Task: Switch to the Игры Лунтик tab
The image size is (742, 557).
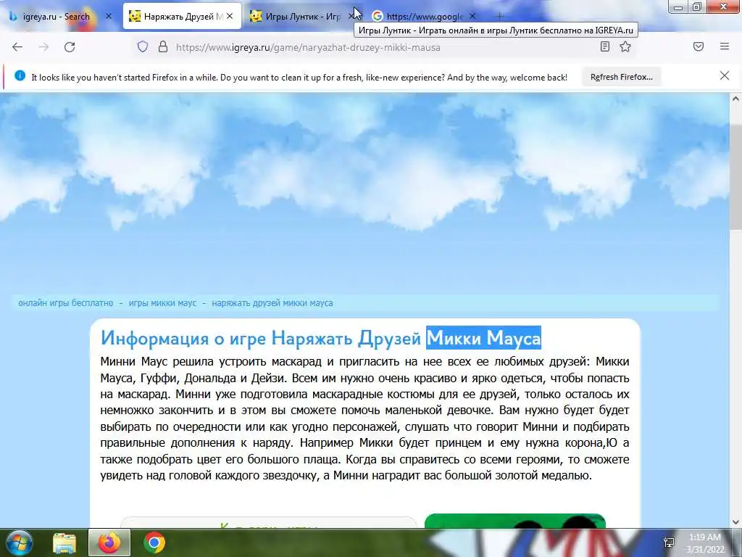Action: (296, 17)
